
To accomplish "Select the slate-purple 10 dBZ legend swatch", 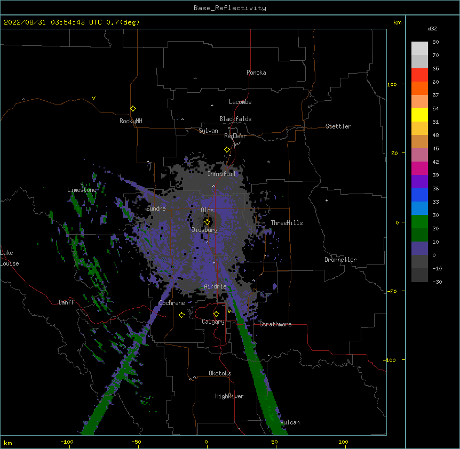I will tap(419, 248).
